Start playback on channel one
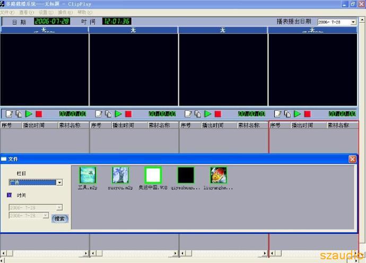This screenshot has width=366, height=263. tap(29, 114)
